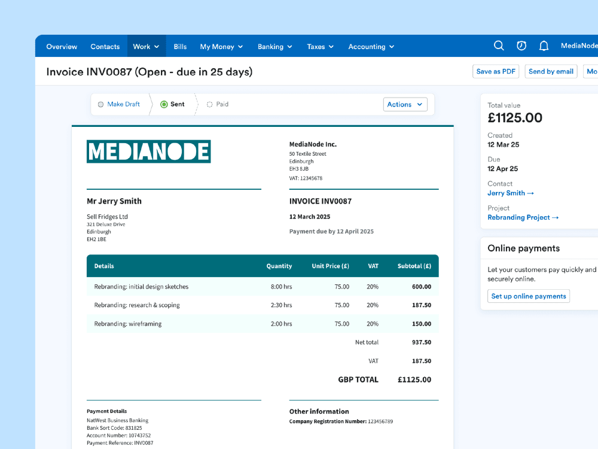Switch to the Overview tab
The width and height of the screenshot is (598, 449).
tap(62, 46)
